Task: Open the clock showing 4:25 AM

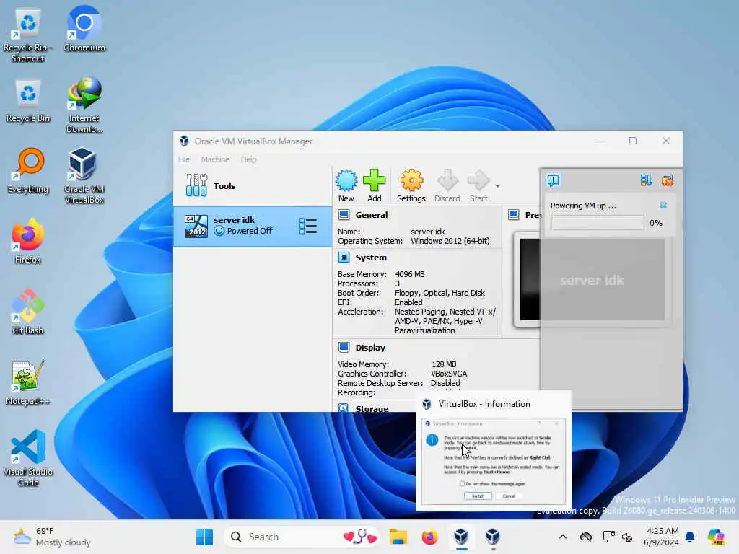Action: click(x=661, y=537)
